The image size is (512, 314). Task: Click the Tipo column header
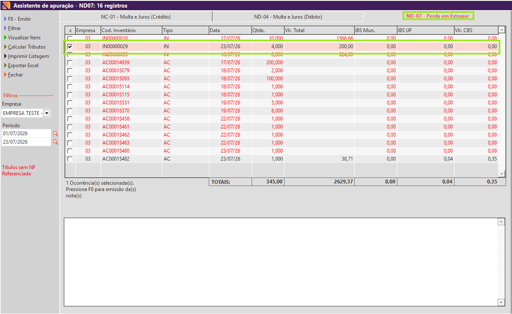pos(186,30)
